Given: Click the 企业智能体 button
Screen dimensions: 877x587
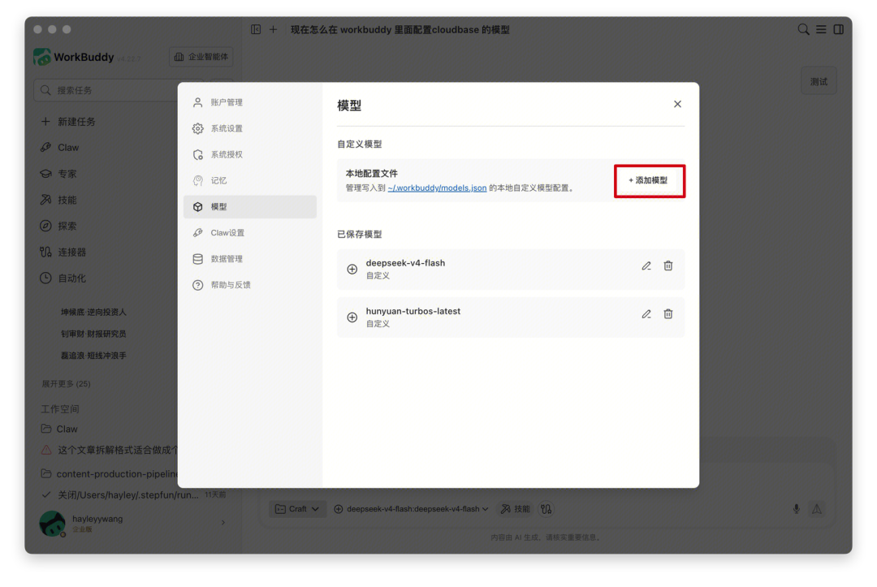Looking at the screenshot, I should coord(201,57).
